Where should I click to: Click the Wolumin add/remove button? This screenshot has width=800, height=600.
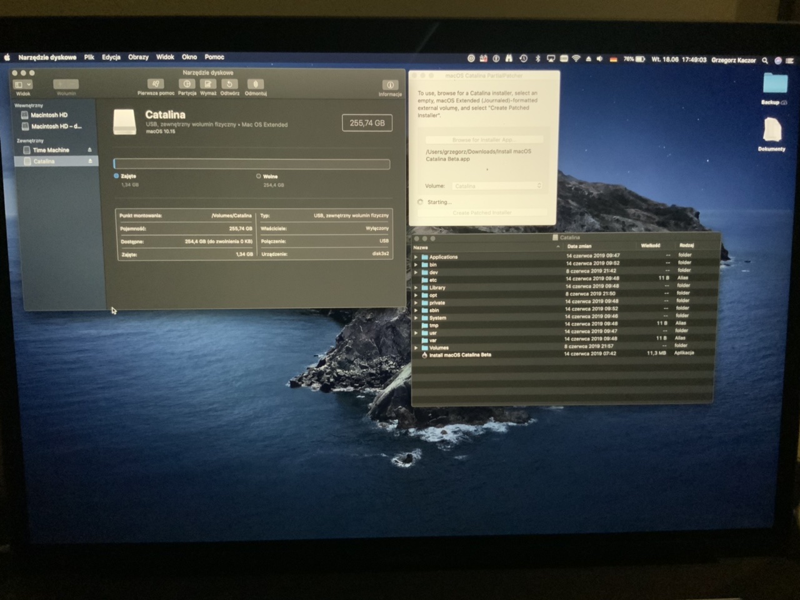pyautogui.click(x=66, y=84)
